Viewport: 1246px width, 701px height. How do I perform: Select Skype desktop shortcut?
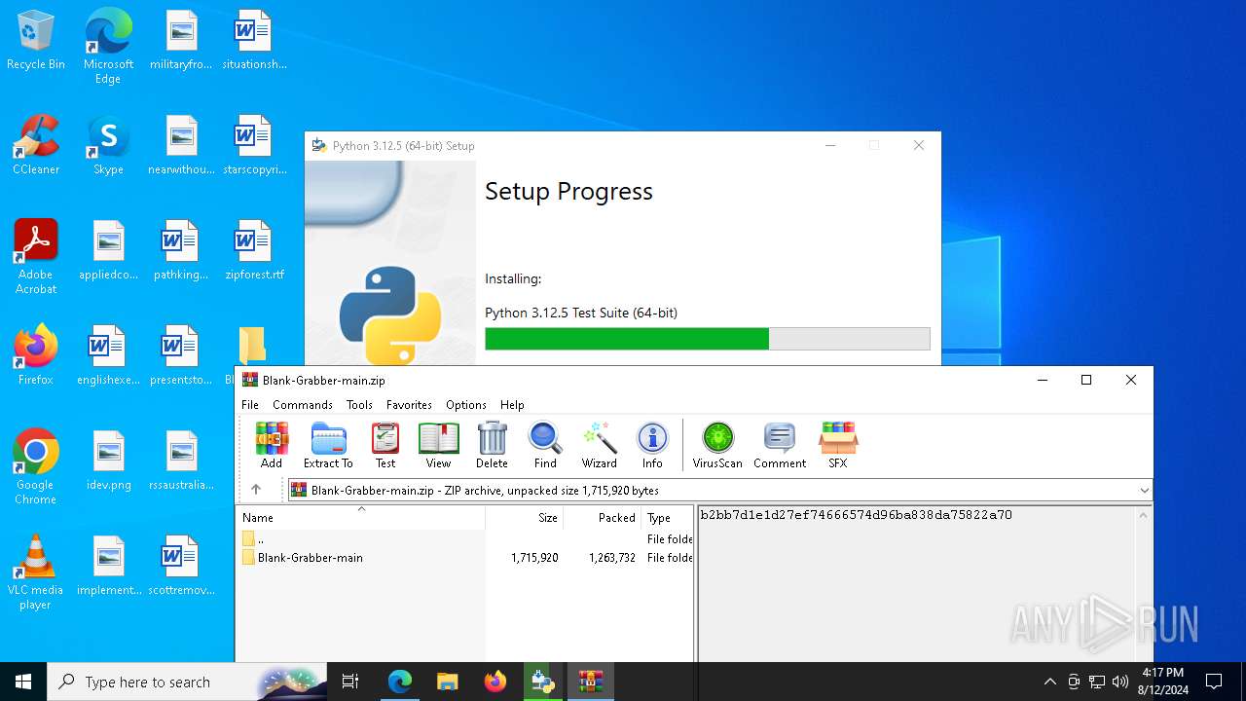108,146
